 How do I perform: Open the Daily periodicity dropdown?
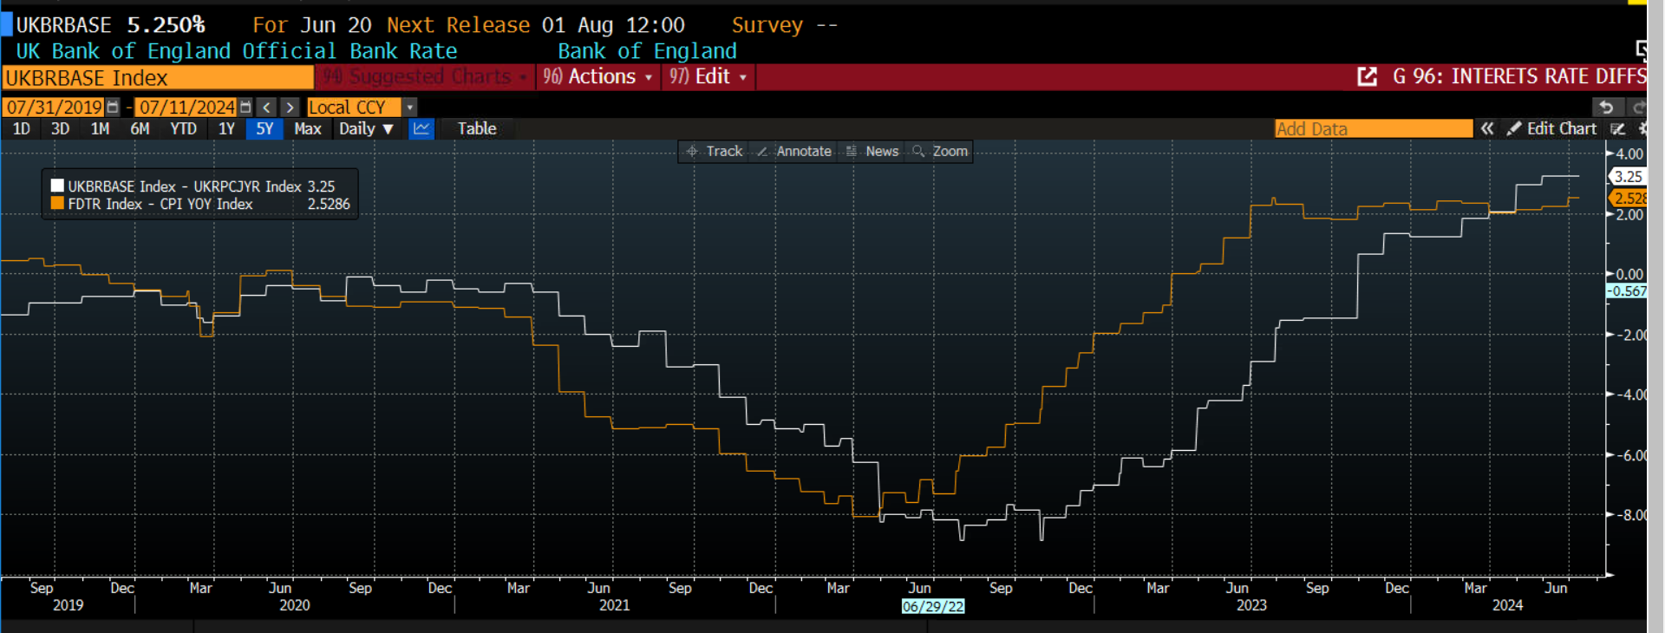coord(366,129)
